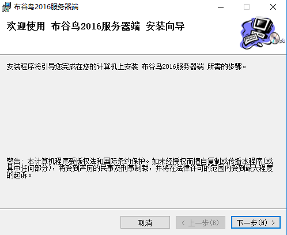Click the greyed-out maximize button
Image resolution: width=287 pixels, height=235 pixels.
[247, 7]
